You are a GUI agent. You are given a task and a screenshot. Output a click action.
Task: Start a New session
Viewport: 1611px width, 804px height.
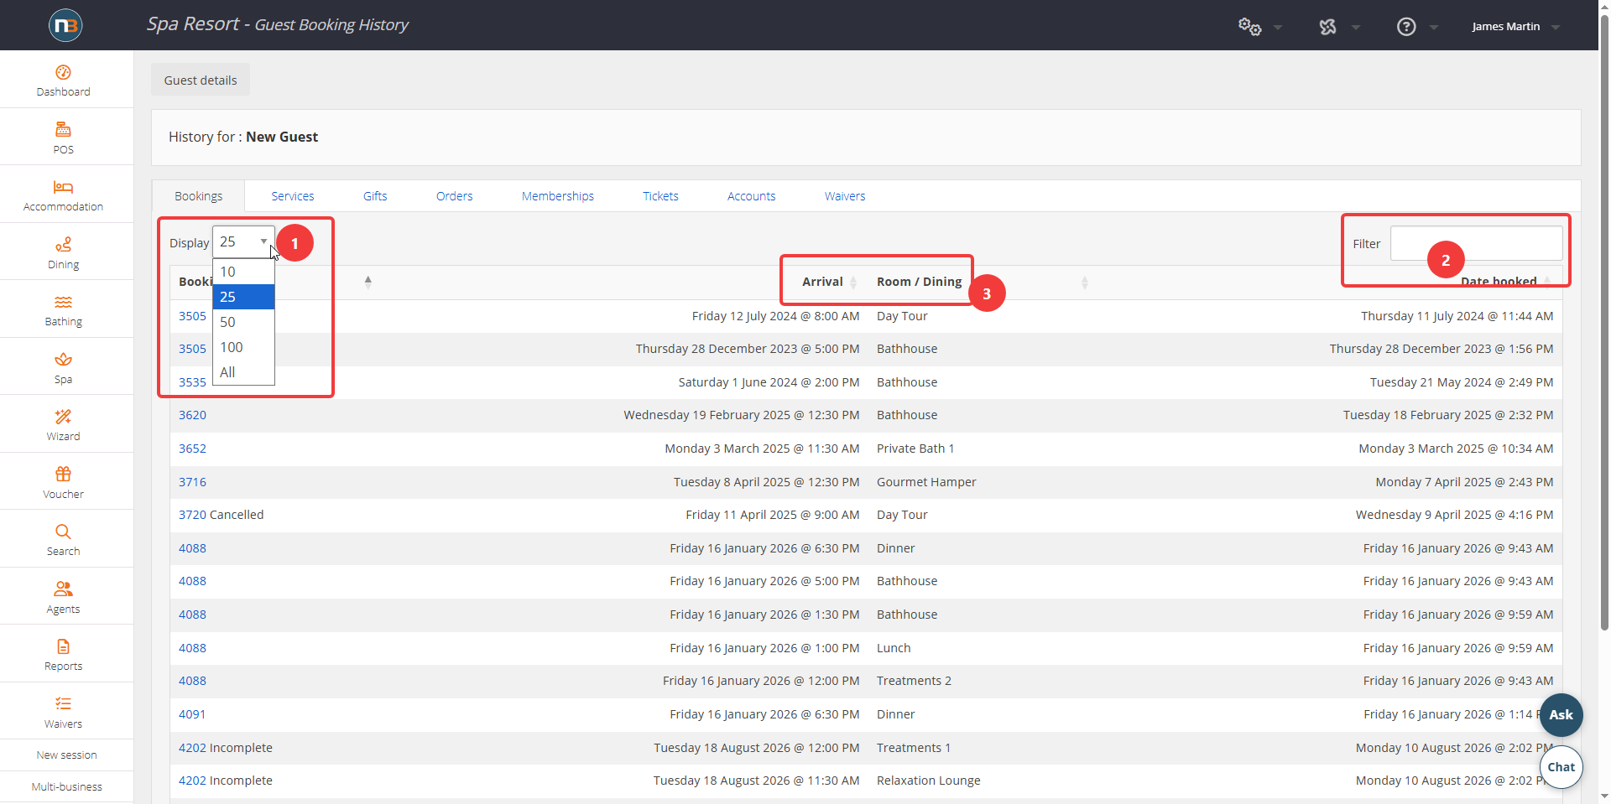click(x=66, y=755)
